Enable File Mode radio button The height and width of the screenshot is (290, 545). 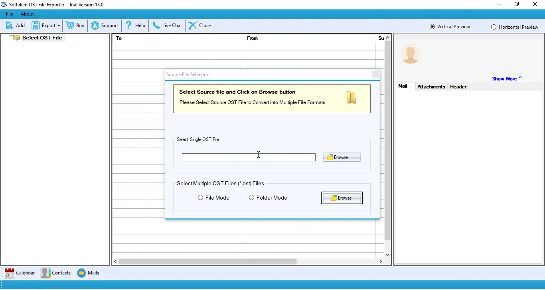point(201,198)
